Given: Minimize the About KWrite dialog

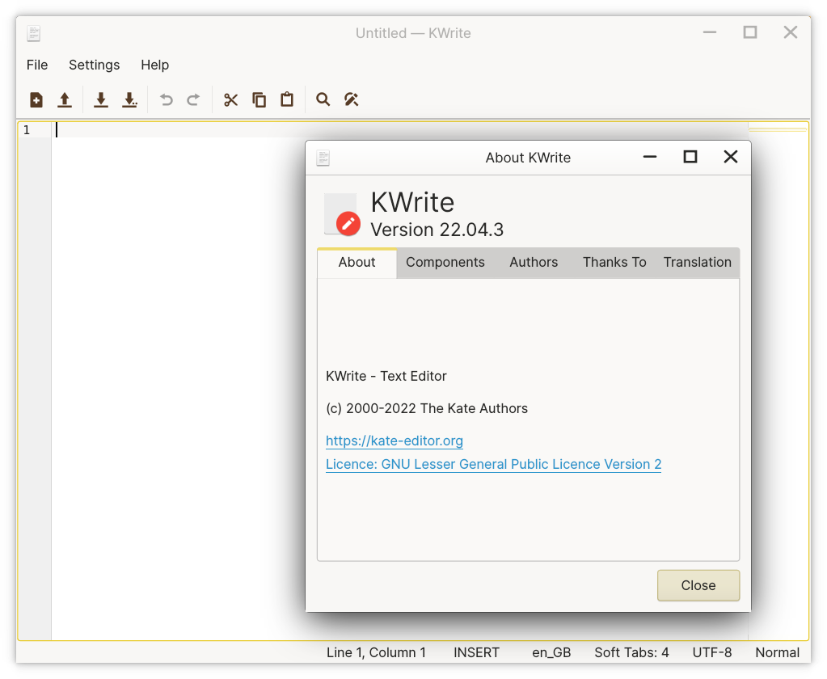Looking at the screenshot, I should click(x=650, y=157).
